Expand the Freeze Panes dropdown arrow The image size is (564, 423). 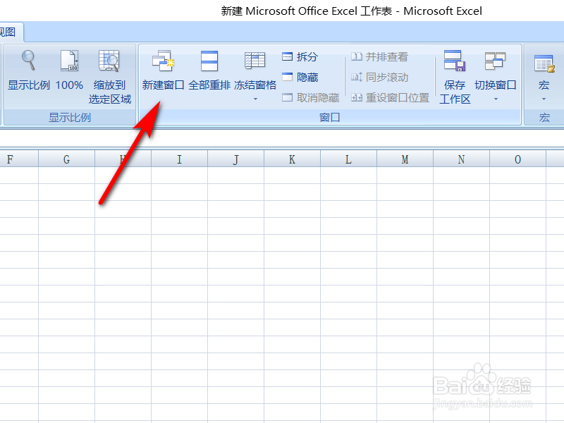(255, 99)
